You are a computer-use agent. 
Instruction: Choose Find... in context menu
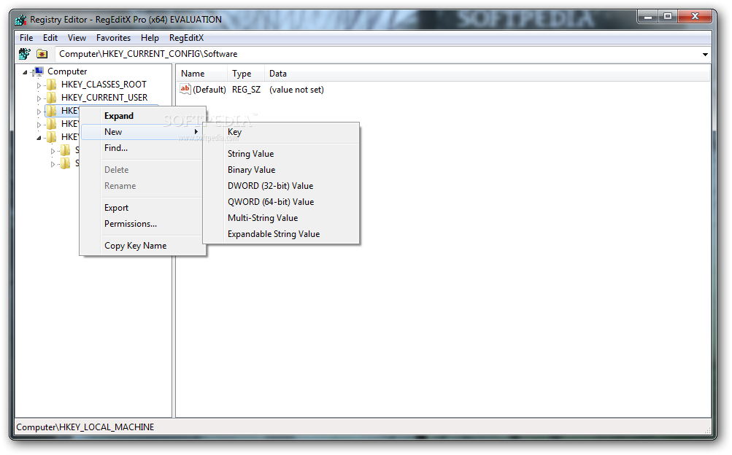pos(143,148)
